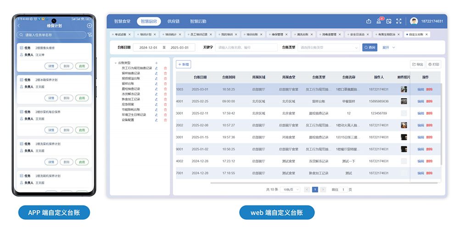This screenshot has height=230, width=459.
Task: Delete 应急预案 type trash icon
Action: (x=165, y=104)
